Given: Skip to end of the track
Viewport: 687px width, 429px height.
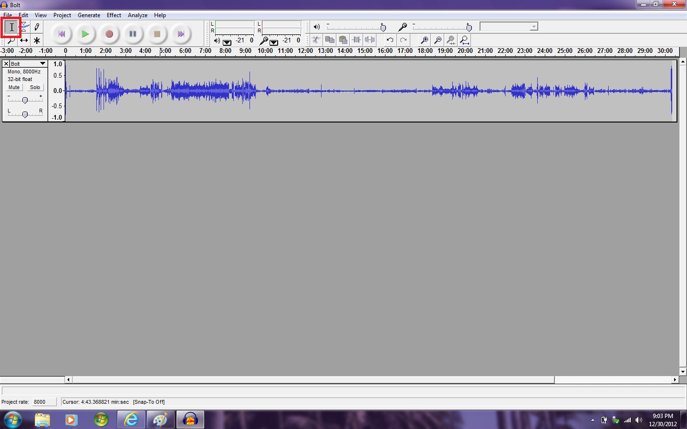Looking at the screenshot, I should [181, 34].
